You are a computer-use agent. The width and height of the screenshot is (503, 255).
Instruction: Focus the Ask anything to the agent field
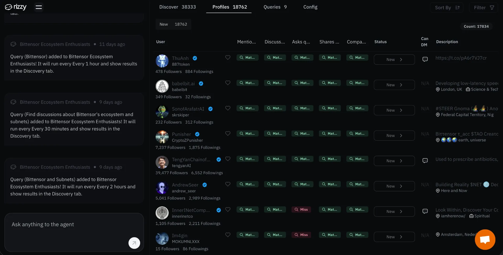point(68,225)
